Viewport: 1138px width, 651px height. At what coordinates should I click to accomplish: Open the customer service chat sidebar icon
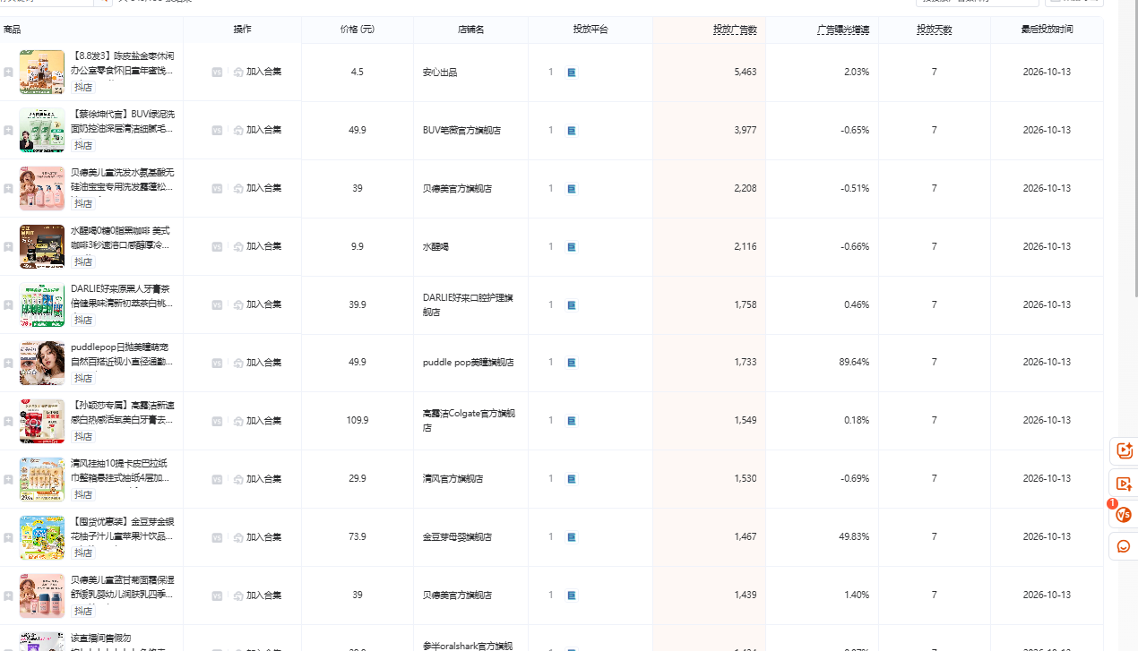point(1124,546)
